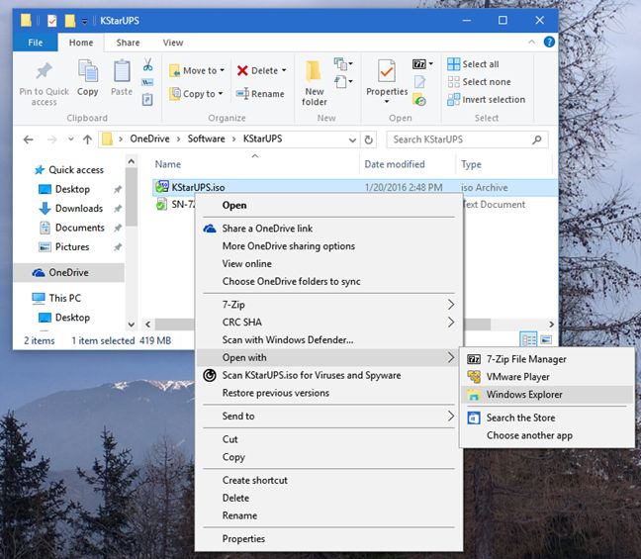Click horizontal scrollbar right arrow
This screenshot has width=641, height=559.
click(551, 325)
